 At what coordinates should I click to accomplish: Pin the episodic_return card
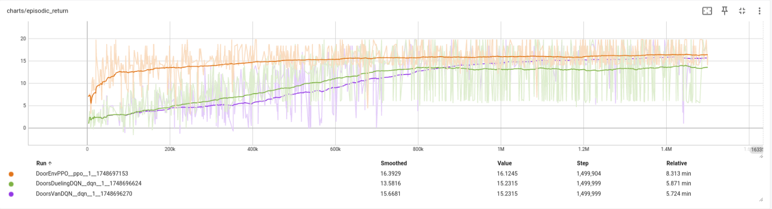725,11
